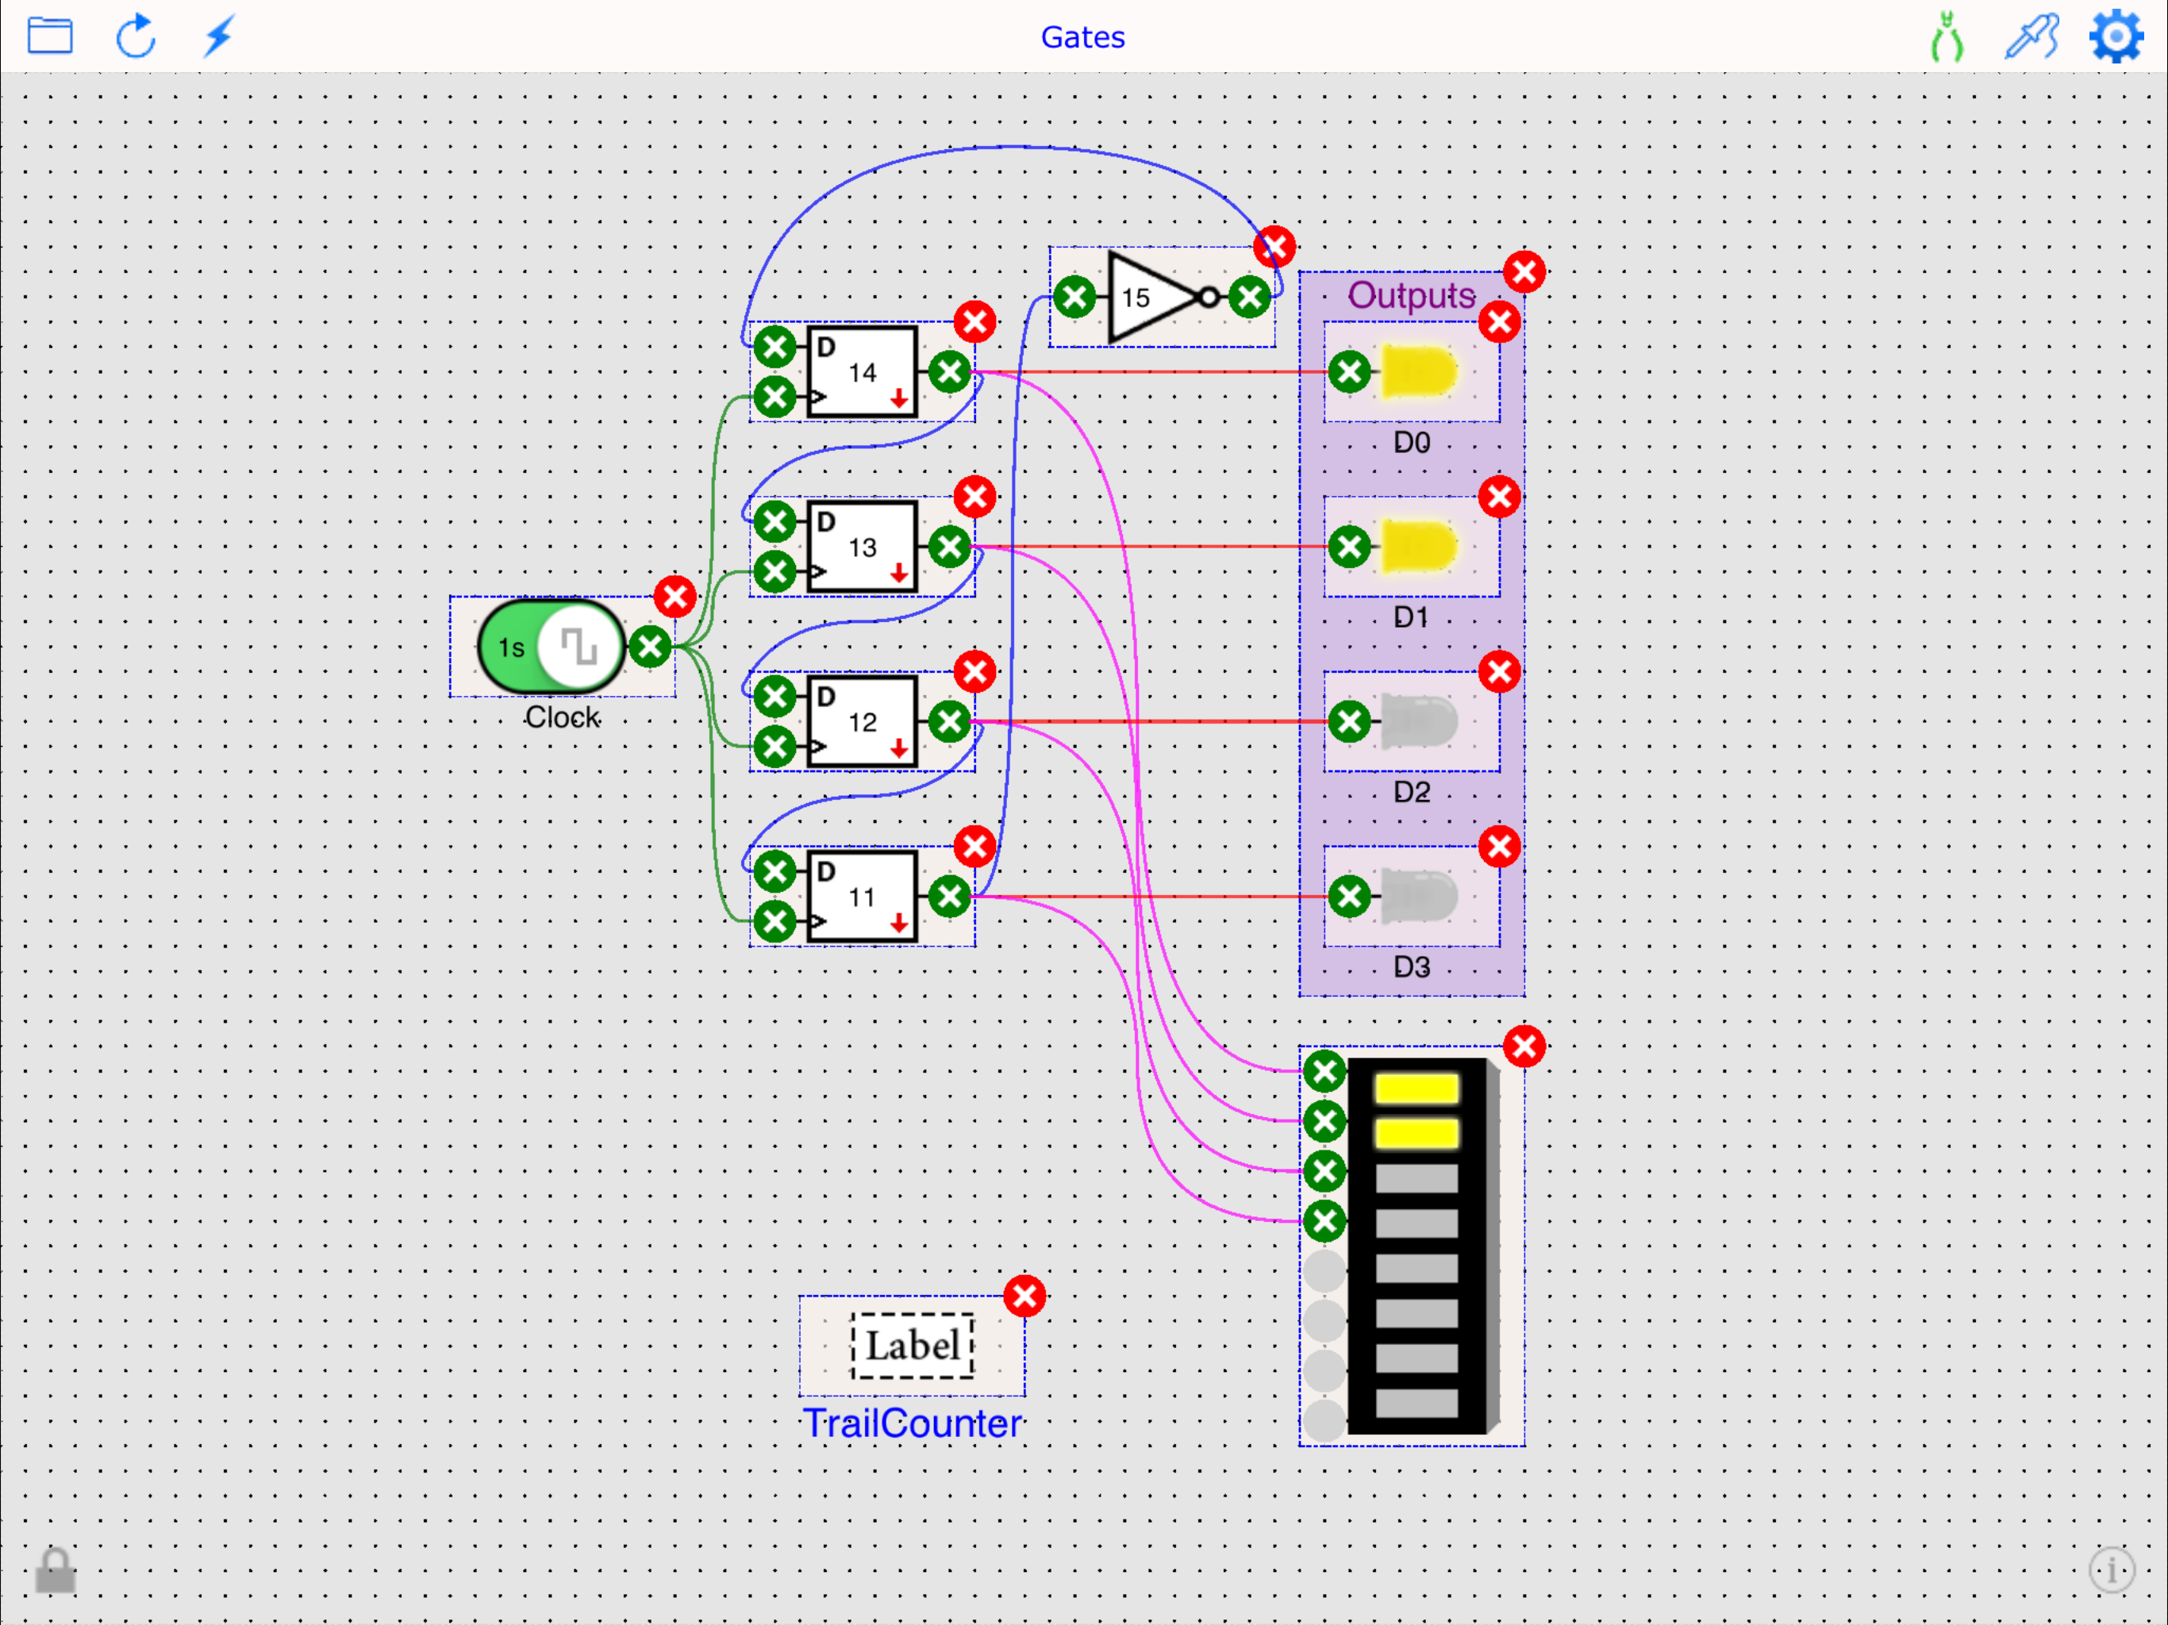
Task: Click the clock input terminal of flip-flop 11
Action: 775,922
